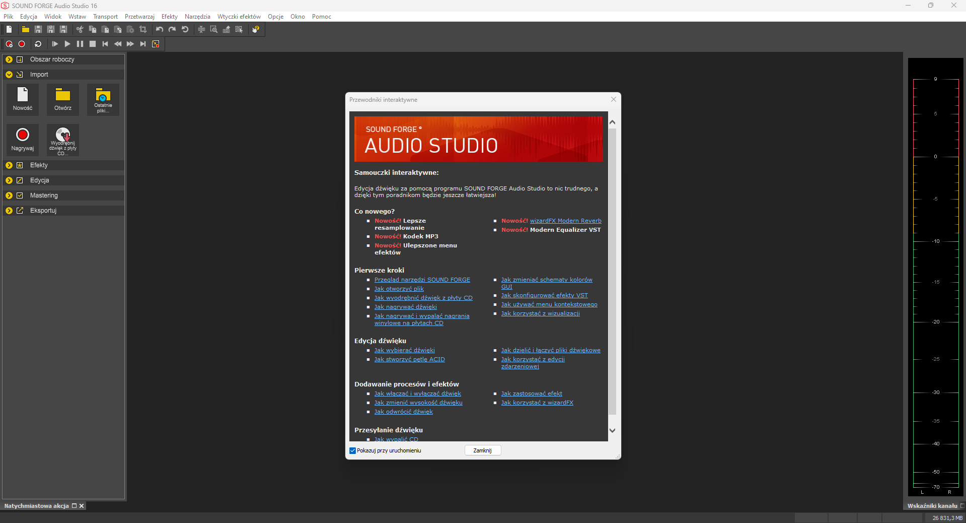Viewport: 966px width, 523px height.
Task: Go to start of file
Action: (x=105, y=44)
